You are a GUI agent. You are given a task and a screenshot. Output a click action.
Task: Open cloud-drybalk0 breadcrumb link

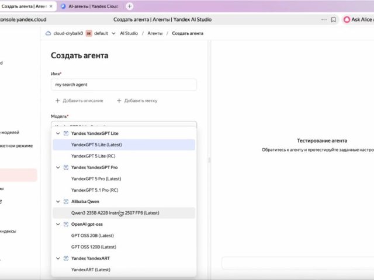point(68,33)
